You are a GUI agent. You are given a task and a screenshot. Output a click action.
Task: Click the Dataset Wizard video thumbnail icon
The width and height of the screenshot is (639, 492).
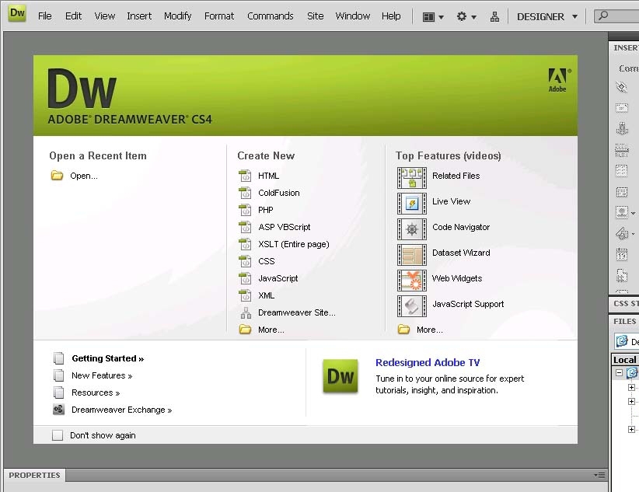(x=411, y=255)
